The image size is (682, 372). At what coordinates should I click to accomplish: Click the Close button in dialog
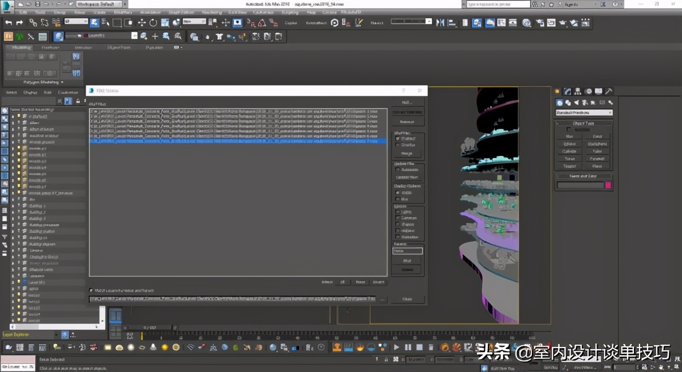click(407, 299)
